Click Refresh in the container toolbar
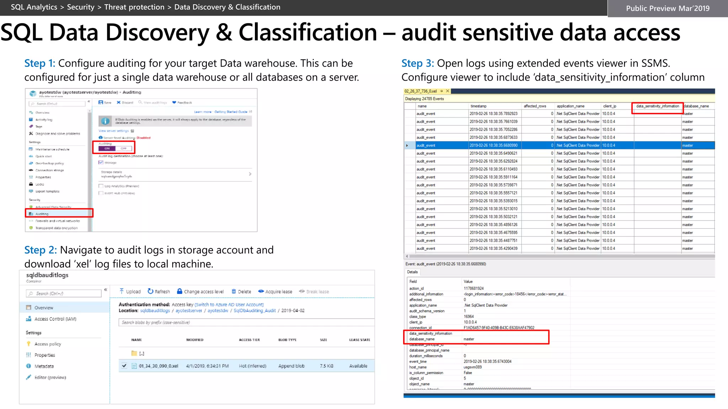 159,291
